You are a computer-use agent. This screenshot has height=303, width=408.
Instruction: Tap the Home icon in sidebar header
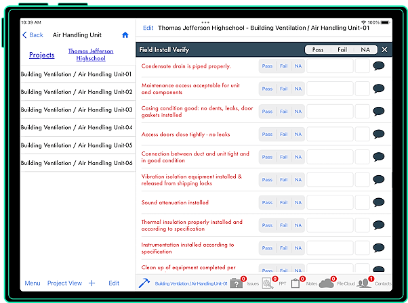point(125,35)
